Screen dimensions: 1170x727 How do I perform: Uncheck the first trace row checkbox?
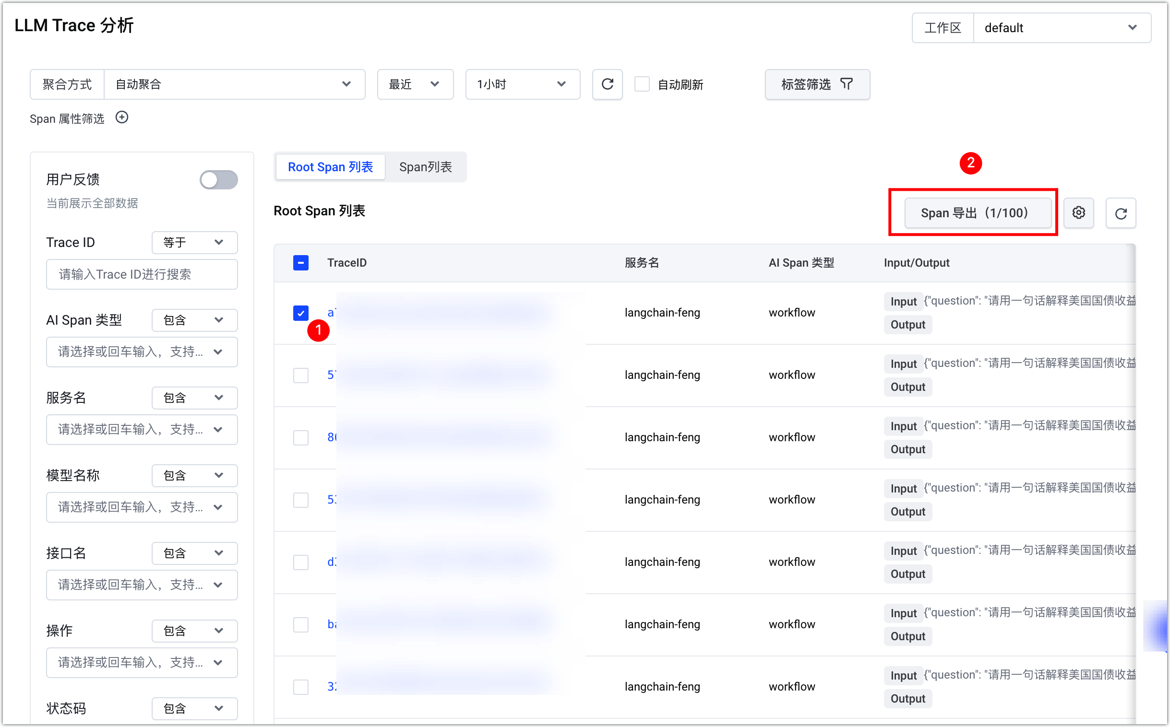301,313
